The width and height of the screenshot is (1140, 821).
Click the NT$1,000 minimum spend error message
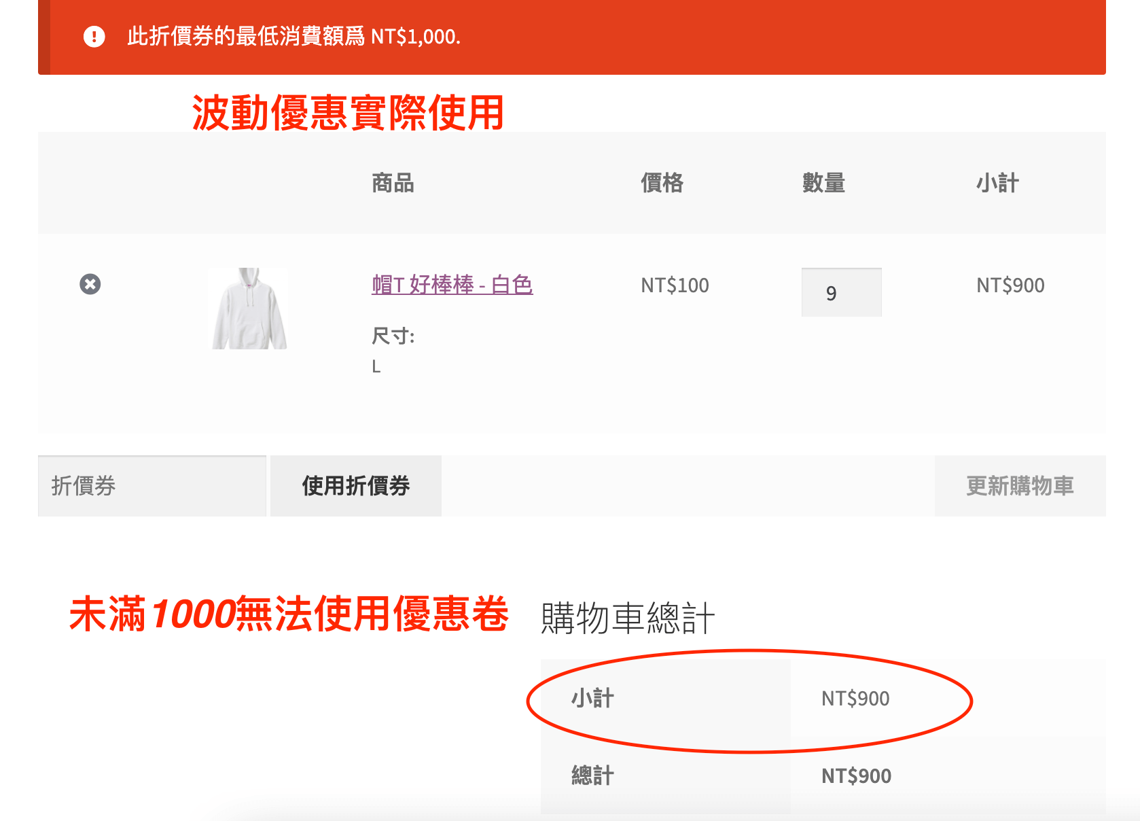[293, 37]
